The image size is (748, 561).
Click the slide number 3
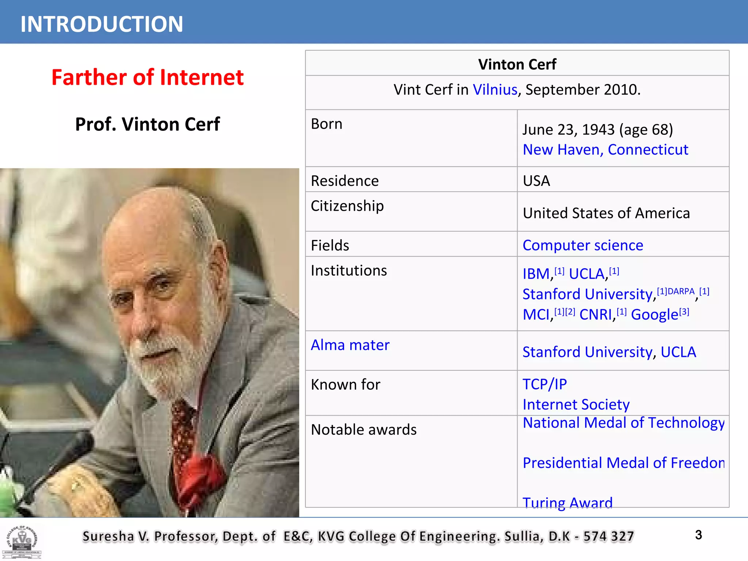pyautogui.click(x=698, y=535)
